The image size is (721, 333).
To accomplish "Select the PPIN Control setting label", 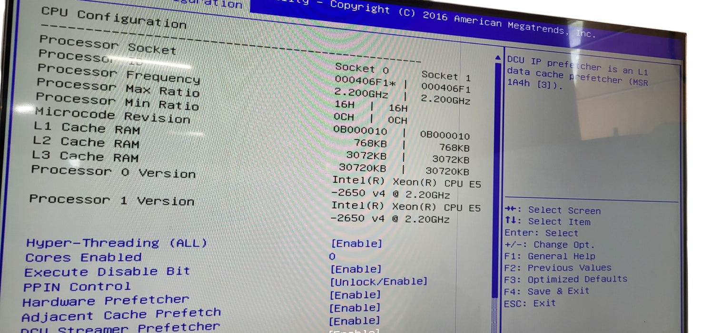I will (x=77, y=287).
